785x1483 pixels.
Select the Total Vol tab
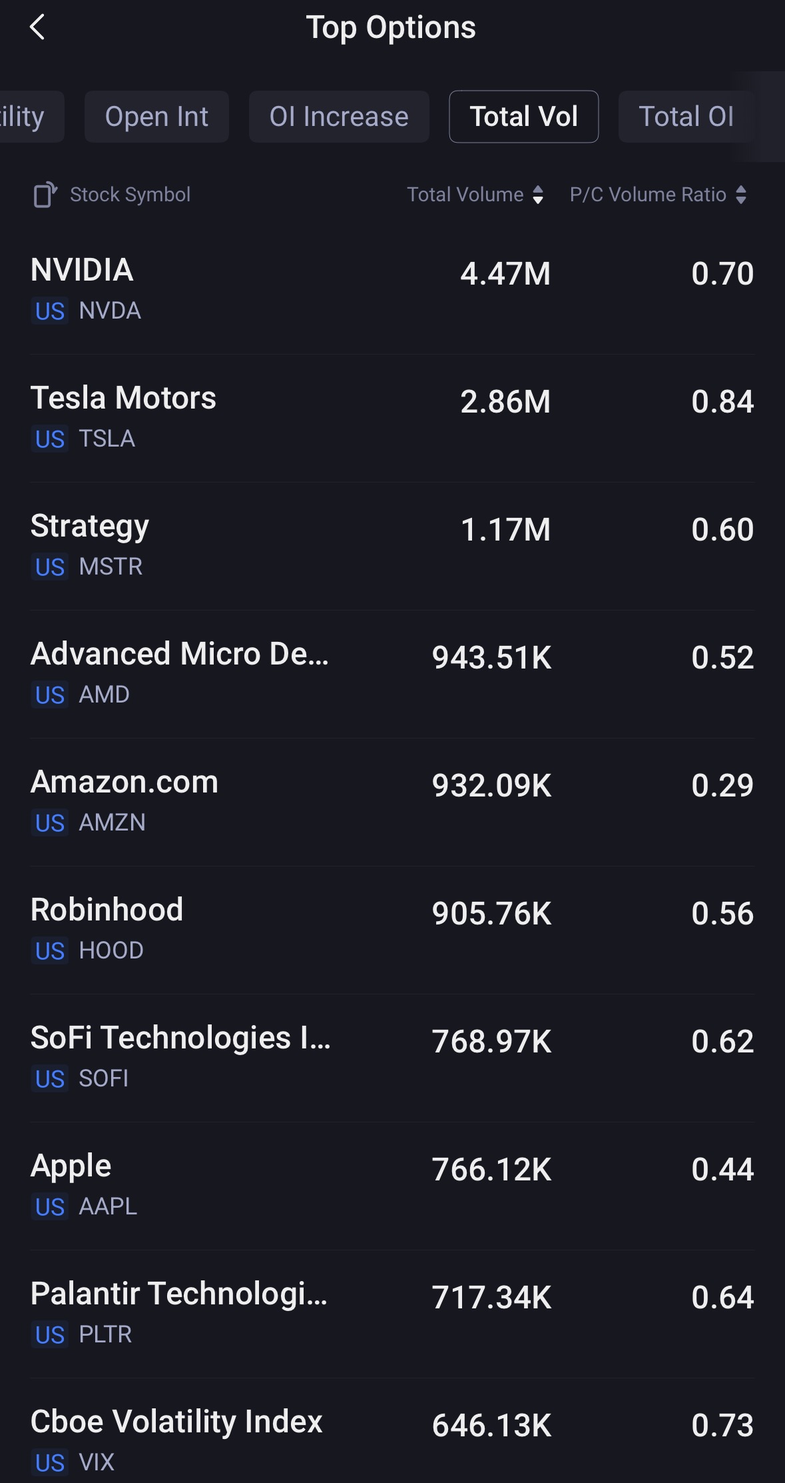click(523, 117)
